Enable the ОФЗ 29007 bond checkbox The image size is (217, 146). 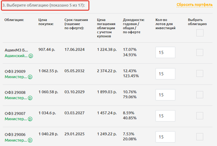[x=200, y=116]
